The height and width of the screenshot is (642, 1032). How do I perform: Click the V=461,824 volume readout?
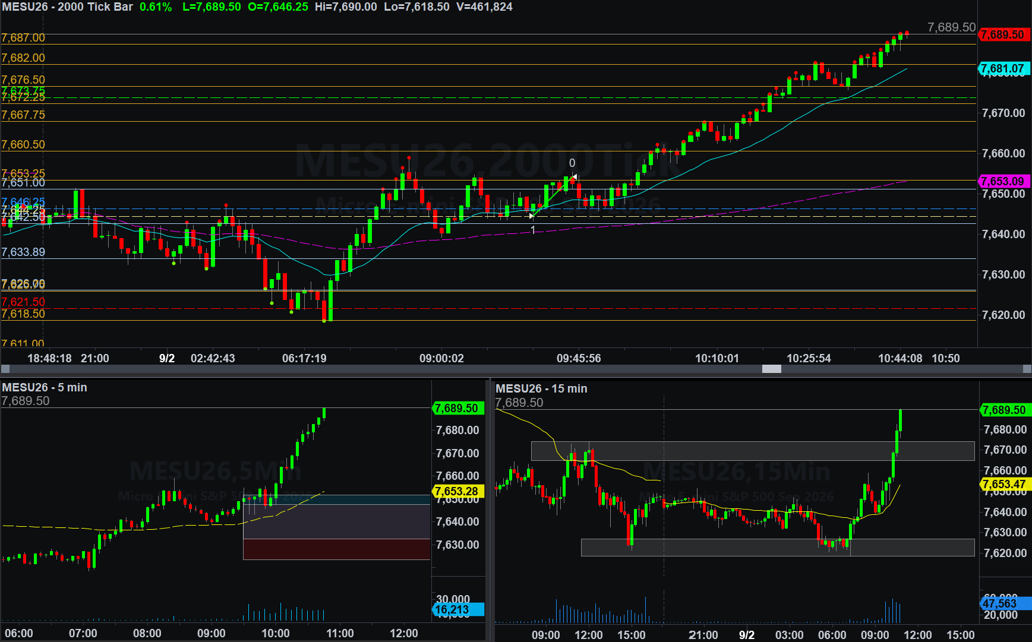tap(484, 7)
